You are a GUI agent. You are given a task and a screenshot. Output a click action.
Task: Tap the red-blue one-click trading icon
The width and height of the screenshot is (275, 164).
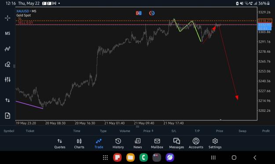(139, 13)
